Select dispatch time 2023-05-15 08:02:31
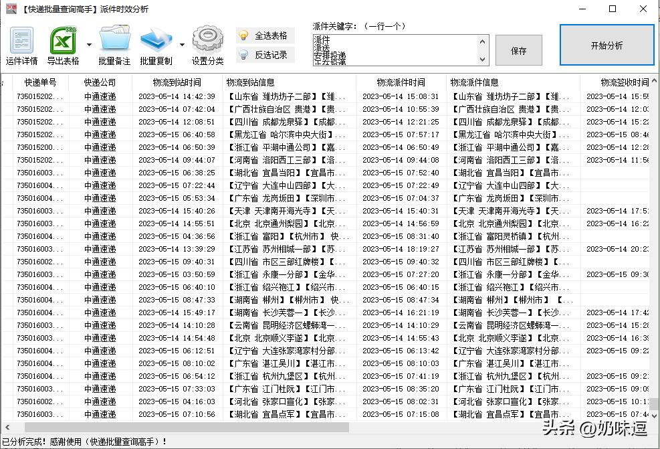 tap(401, 401)
